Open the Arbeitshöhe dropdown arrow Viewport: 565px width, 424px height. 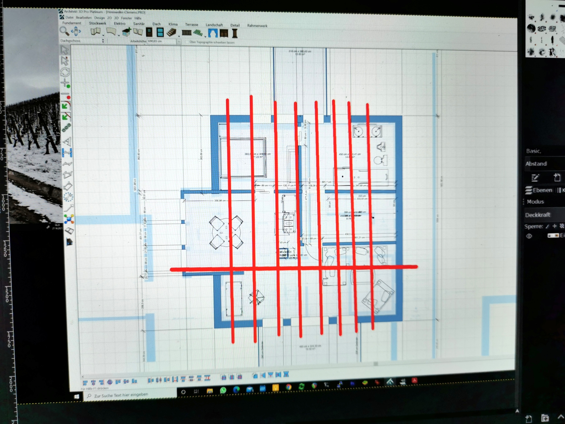pos(179,42)
